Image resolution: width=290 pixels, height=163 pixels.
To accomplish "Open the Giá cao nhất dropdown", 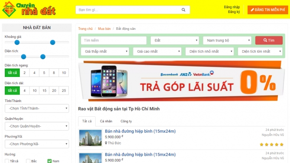I will tap(157, 51).
